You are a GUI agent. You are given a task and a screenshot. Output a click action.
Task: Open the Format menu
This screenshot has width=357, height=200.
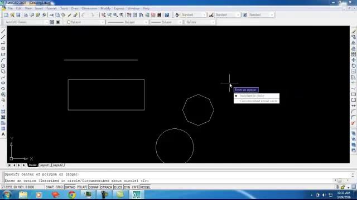tap(51, 8)
